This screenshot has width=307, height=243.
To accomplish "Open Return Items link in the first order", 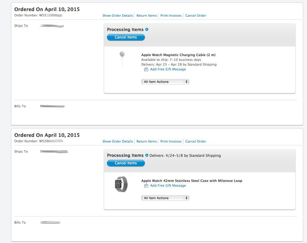I will click(146, 16).
